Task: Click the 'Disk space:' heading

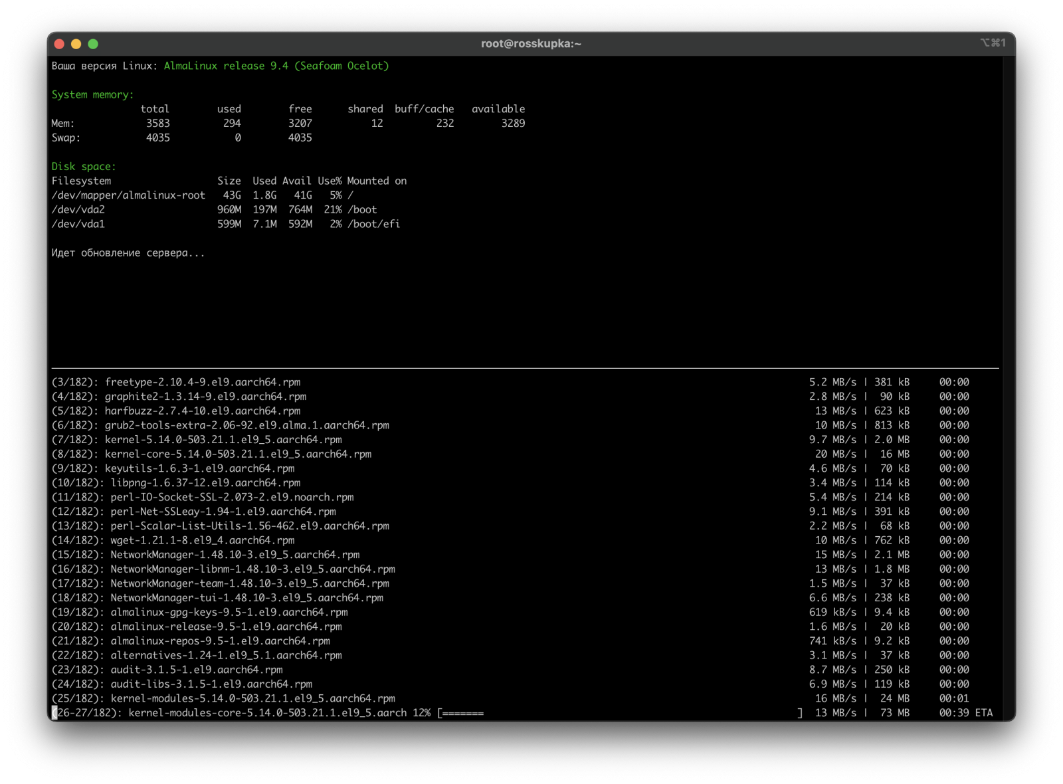Action: pyautogui.click(x=84, y=166)
